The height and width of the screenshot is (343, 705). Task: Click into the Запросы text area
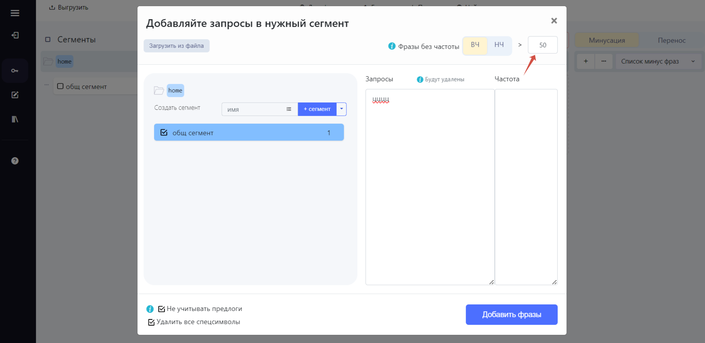click(x=430, y=187)
